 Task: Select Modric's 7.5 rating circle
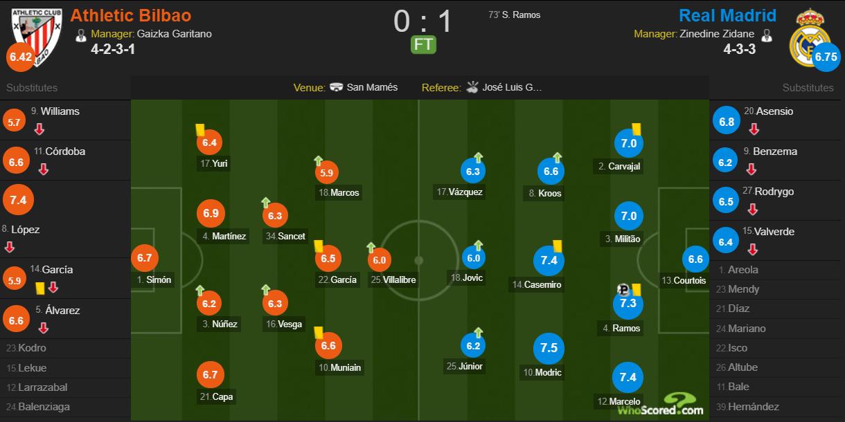pyautogui.click(x=549, y=348)
